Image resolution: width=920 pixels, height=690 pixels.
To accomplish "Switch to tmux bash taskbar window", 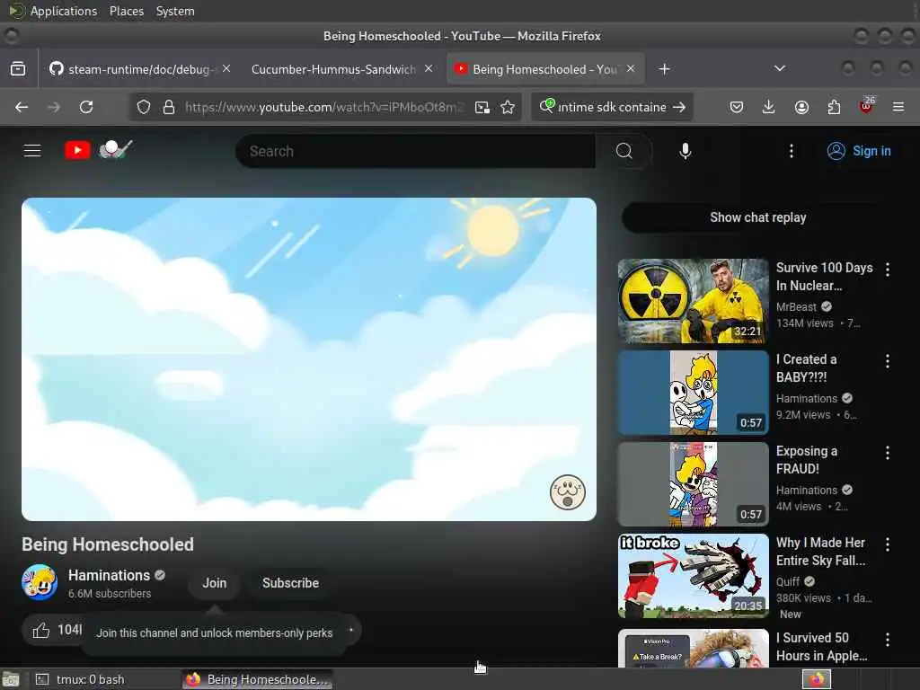I will (106, 679).
